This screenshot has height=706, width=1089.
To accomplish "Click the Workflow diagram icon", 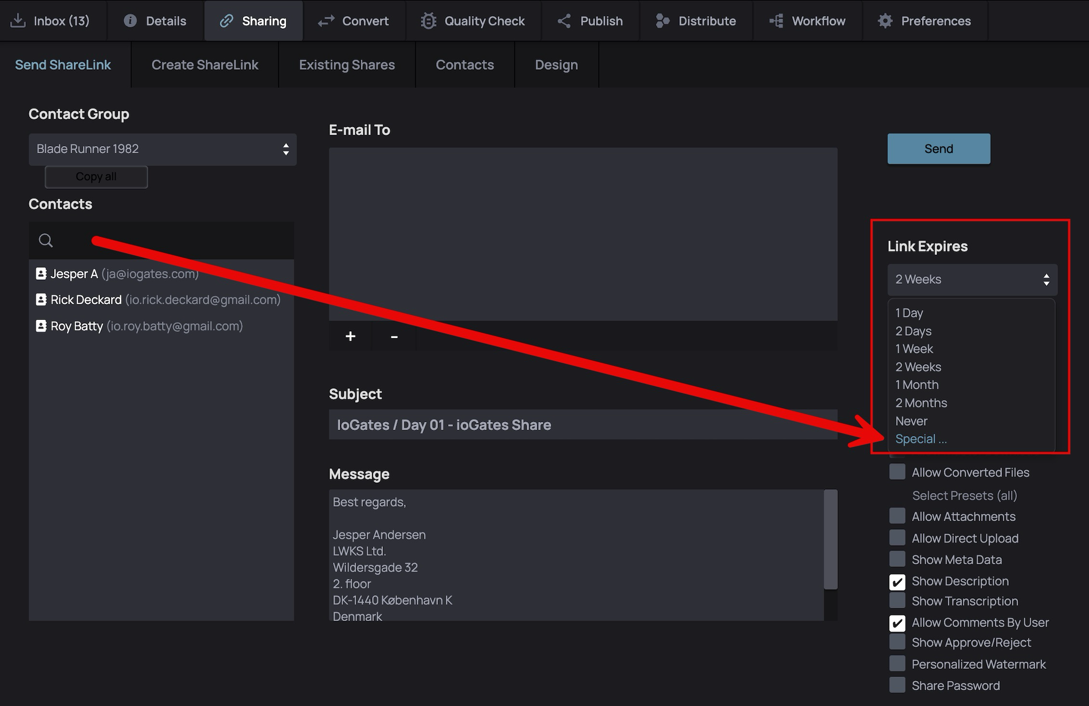I will coord(776,21).
